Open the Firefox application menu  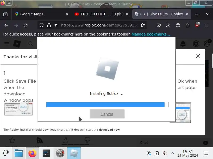point(207,25)
